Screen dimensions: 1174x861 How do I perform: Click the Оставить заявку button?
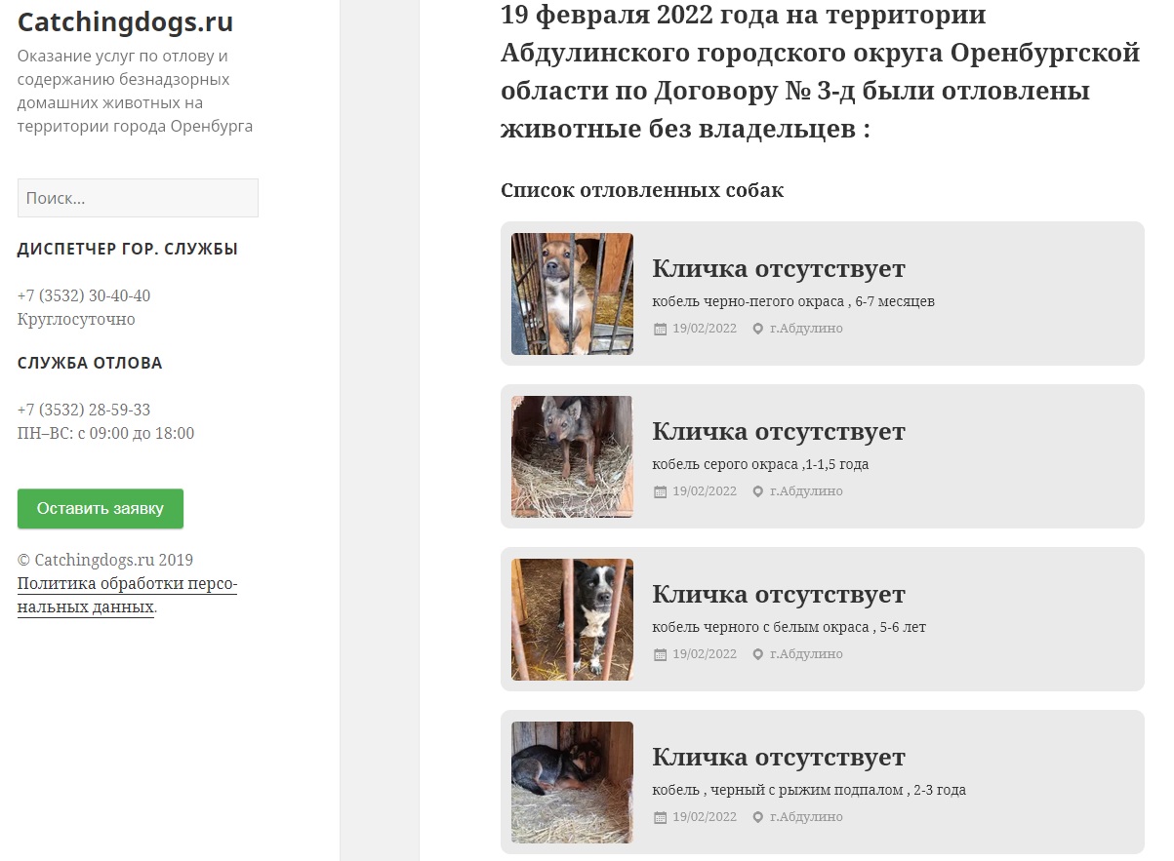click(x=101, y=509)
